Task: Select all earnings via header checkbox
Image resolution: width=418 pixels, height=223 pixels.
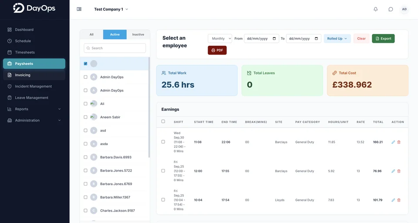Action: 163,122
